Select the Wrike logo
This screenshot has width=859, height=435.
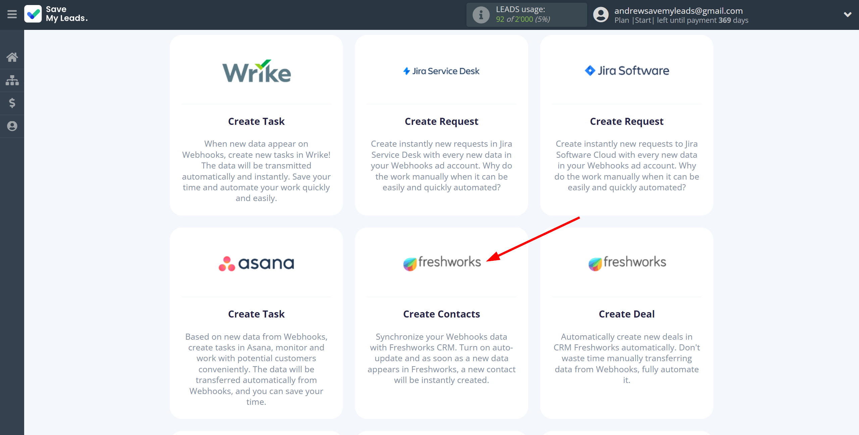[257, 71]
